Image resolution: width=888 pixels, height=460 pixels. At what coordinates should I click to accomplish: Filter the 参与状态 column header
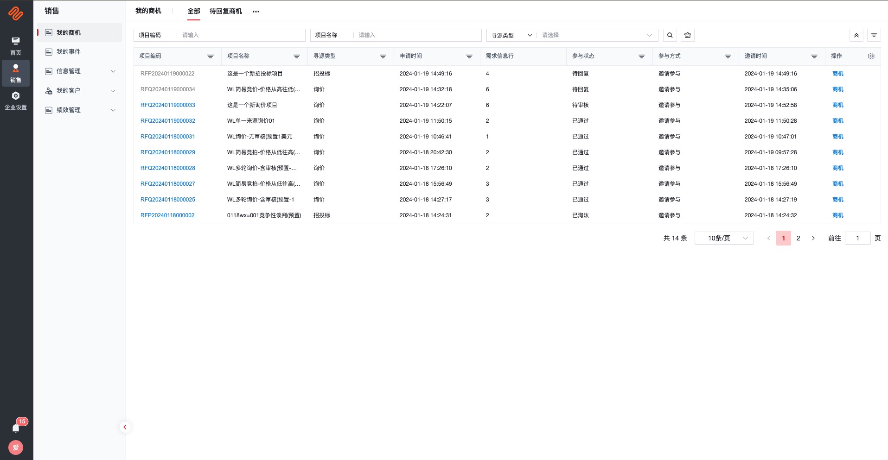point(642,56)
